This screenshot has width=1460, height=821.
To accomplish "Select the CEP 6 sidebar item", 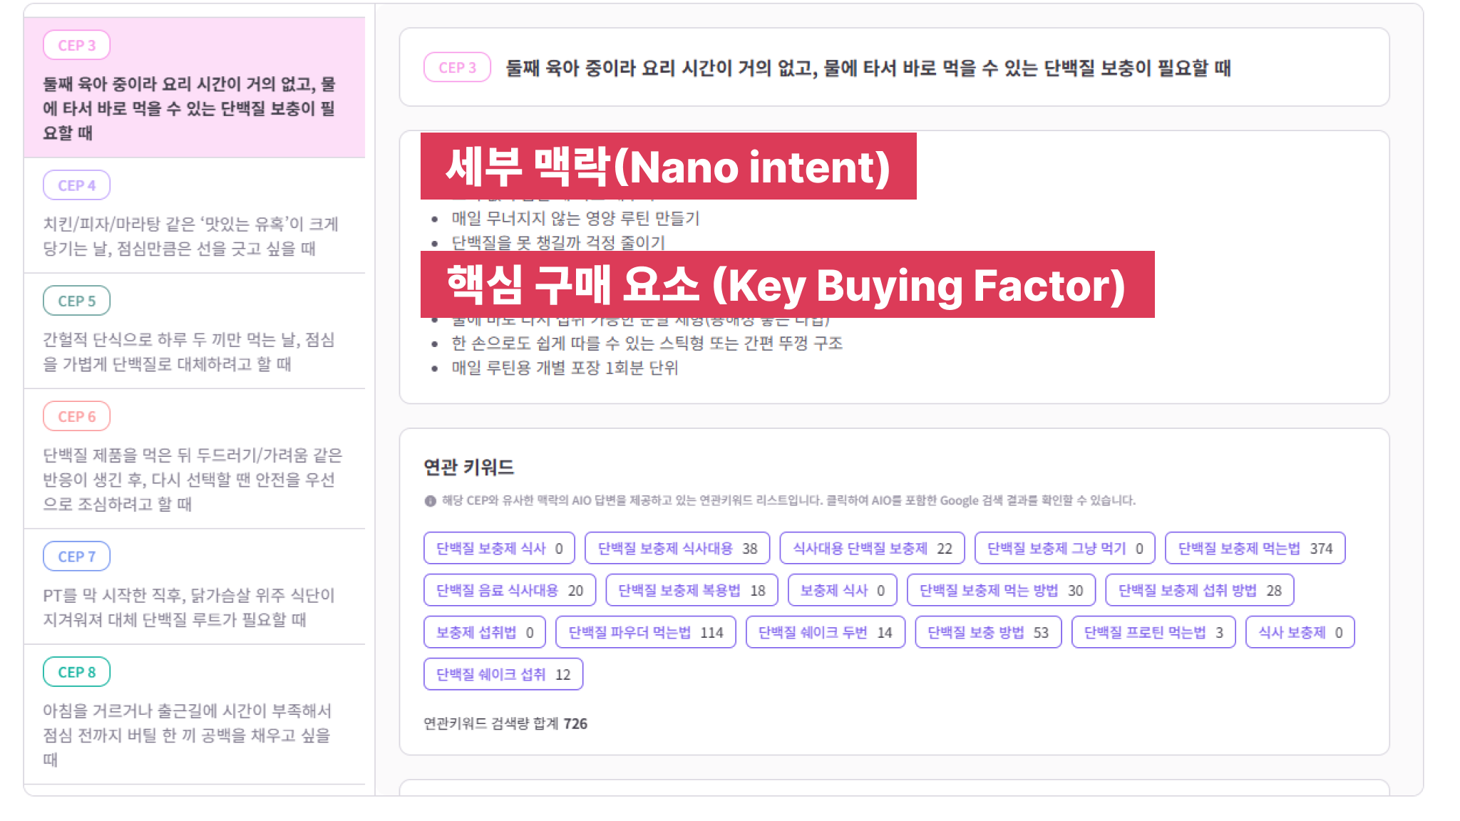I will (x=194, y=458).
